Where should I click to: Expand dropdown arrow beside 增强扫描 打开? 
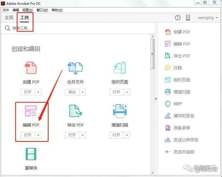(127, 135)
